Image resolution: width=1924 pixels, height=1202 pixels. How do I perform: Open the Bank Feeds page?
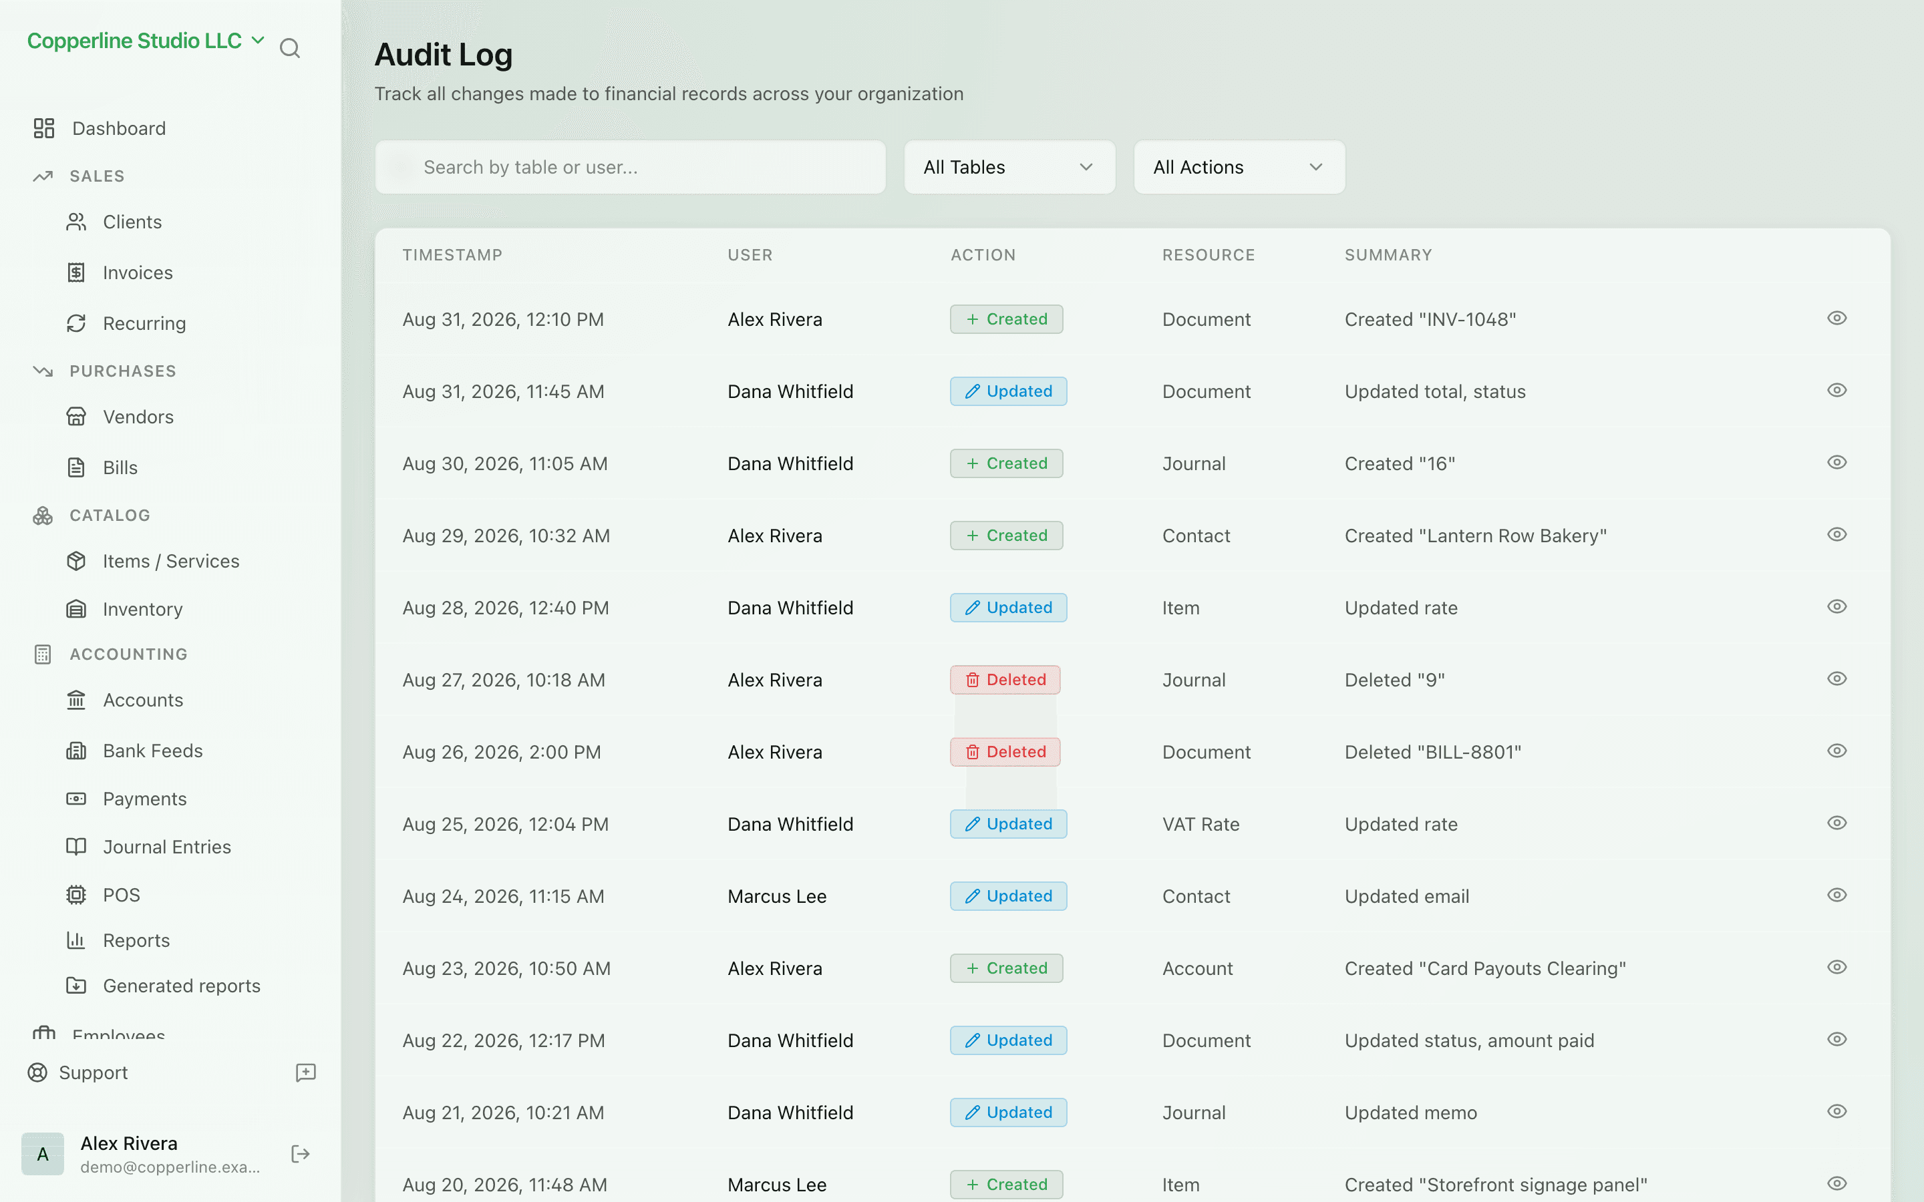click(x=152, y=751)
